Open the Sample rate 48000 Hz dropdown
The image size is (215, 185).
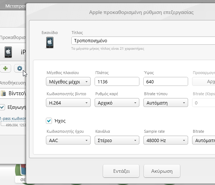click(x=166, y=140)
